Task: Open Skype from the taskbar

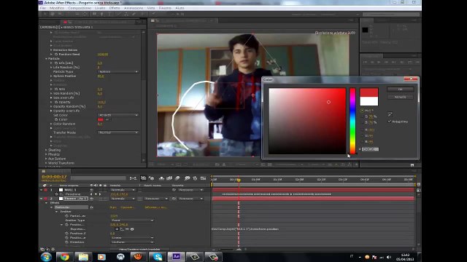Action: (158, 257)
